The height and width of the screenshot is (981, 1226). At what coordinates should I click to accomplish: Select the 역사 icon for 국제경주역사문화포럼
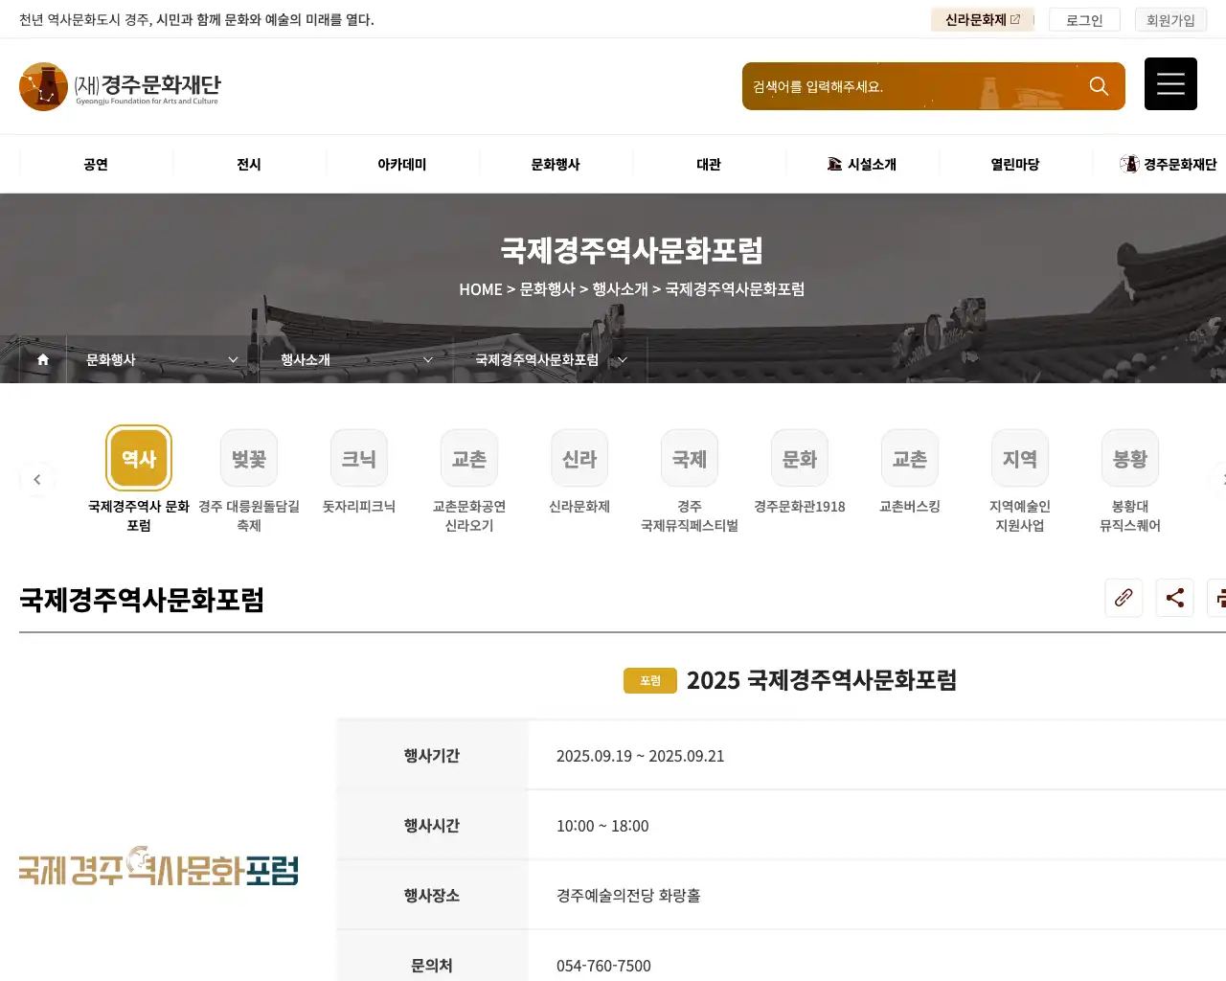tap(138, 458)
